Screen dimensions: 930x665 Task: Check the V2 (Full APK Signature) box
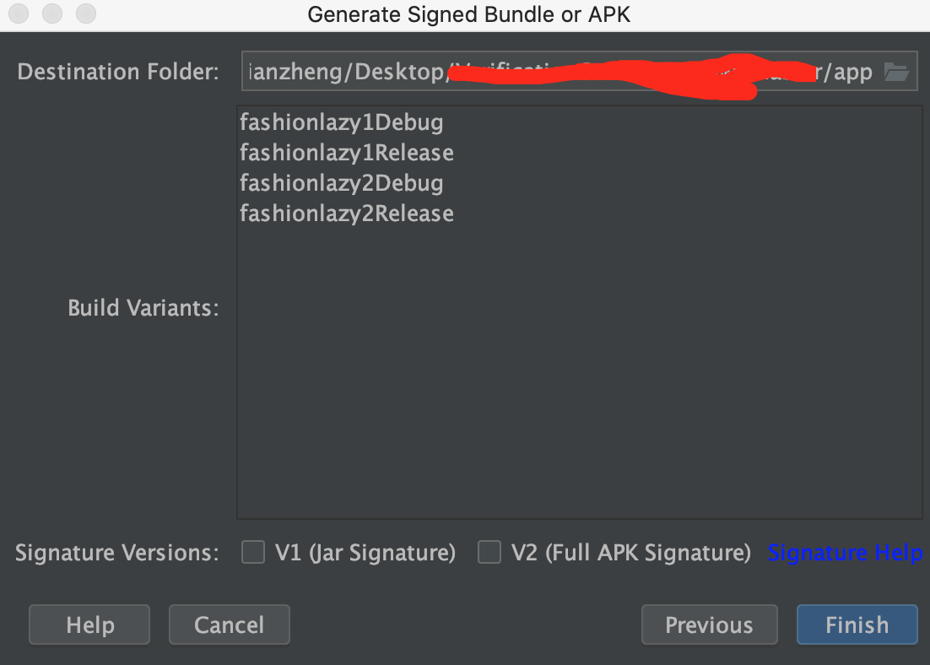click(x=489, y=553)
